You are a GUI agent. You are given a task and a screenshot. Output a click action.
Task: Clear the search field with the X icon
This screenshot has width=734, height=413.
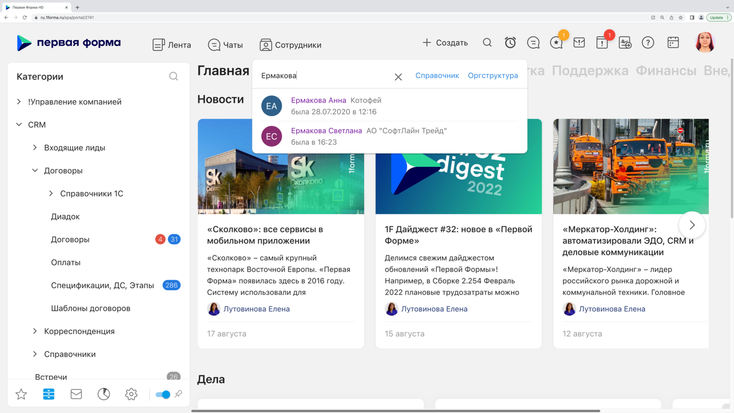398,77
